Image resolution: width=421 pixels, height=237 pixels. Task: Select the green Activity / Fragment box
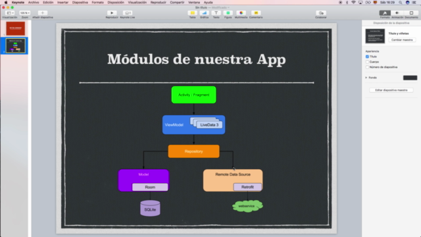point(193,95)
